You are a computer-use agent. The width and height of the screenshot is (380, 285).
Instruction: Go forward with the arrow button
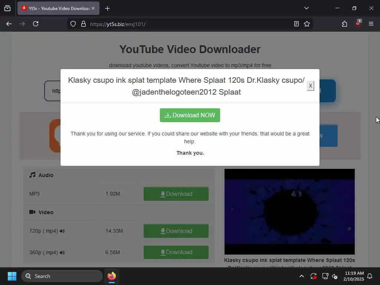point(22,24)
